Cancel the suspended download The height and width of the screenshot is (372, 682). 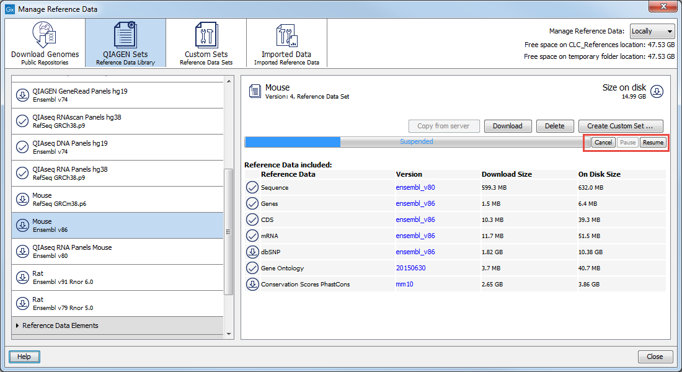[603, 142]
